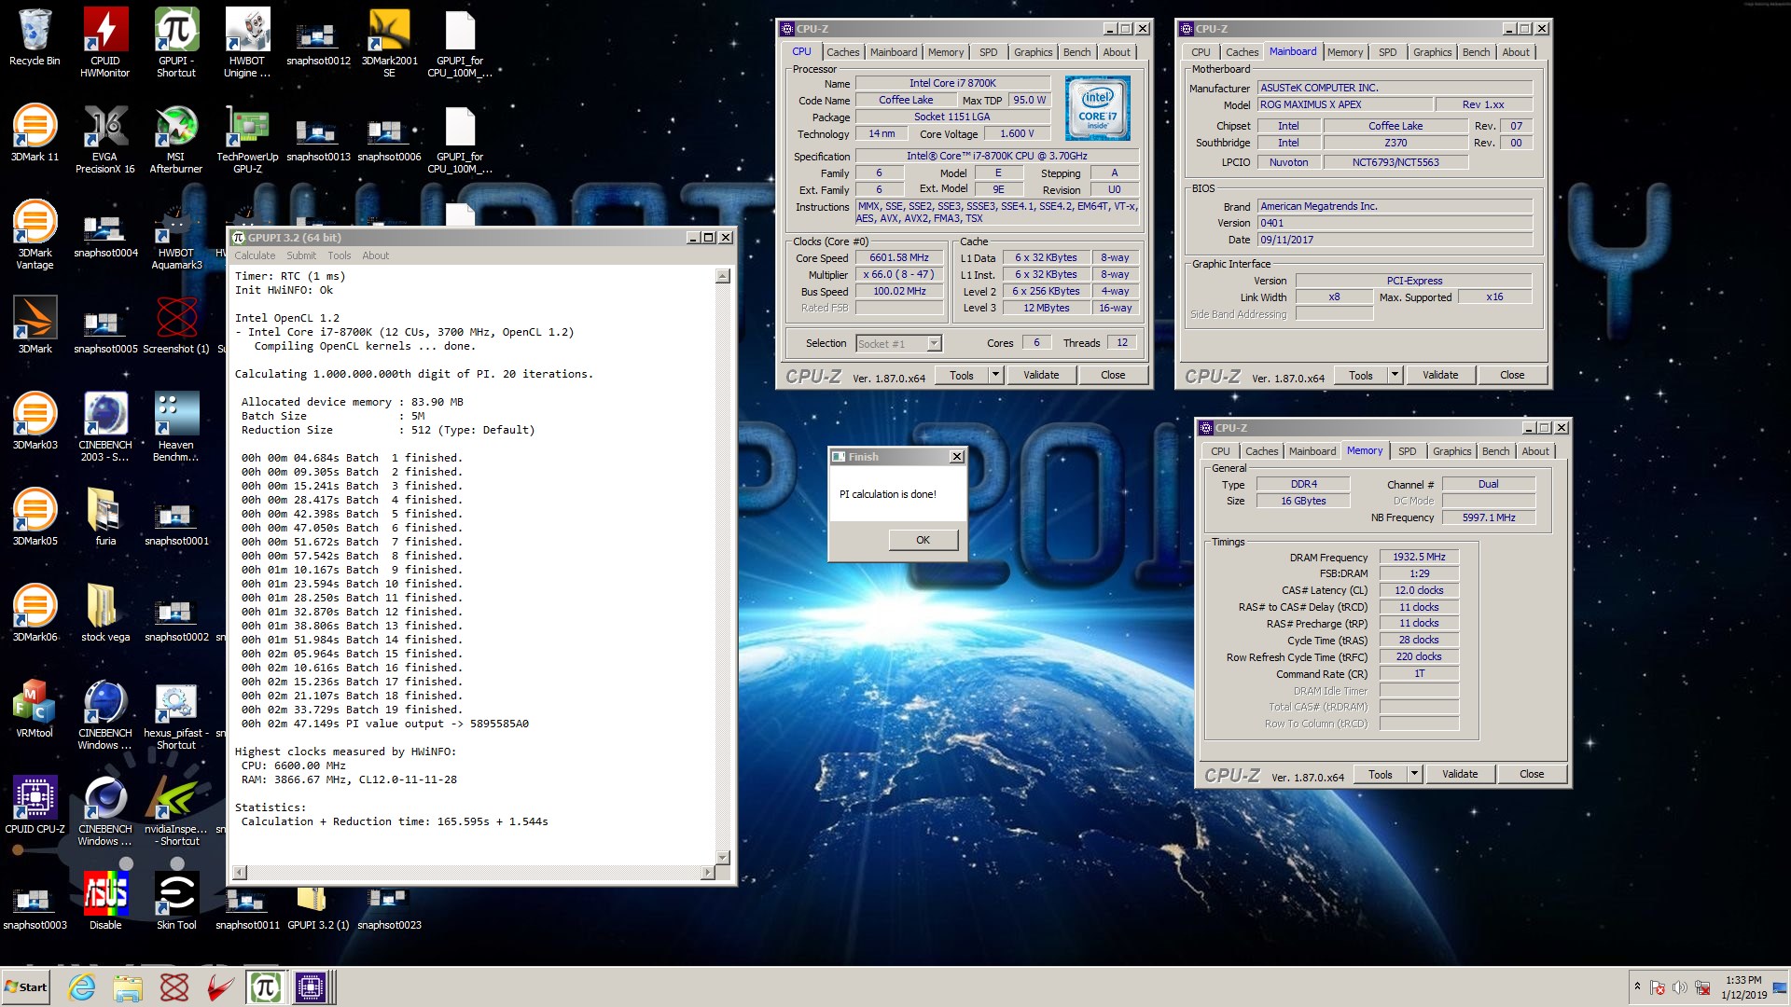The width and height of the screenshot is (1791, 1007).
Task: Switch to Bench tab in CPU window
Action: (x=1076, y=52)
